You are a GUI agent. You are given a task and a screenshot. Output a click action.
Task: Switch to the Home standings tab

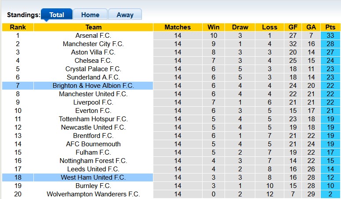click(x=90, y=14)
